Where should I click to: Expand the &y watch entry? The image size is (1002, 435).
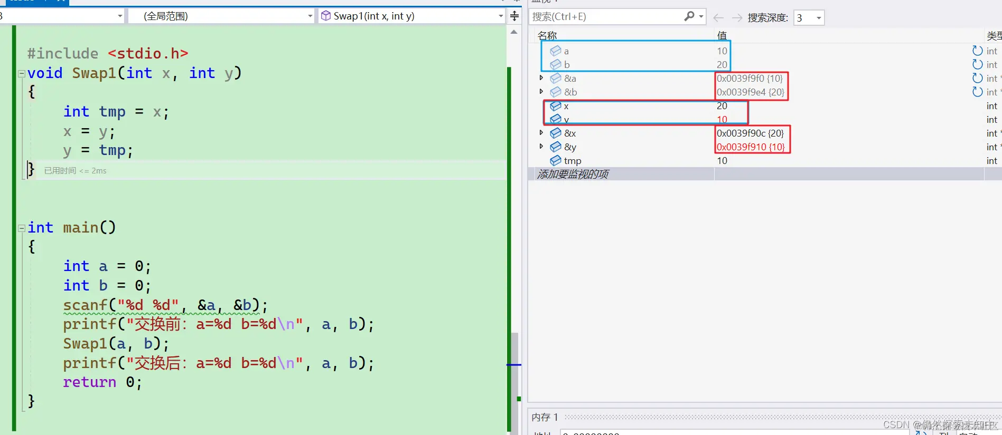pos(541,146)
